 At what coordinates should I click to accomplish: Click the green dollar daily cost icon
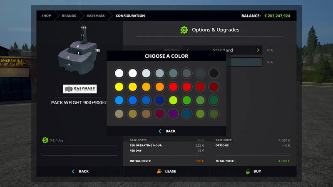pyautogui.click(x=45, y=140)
